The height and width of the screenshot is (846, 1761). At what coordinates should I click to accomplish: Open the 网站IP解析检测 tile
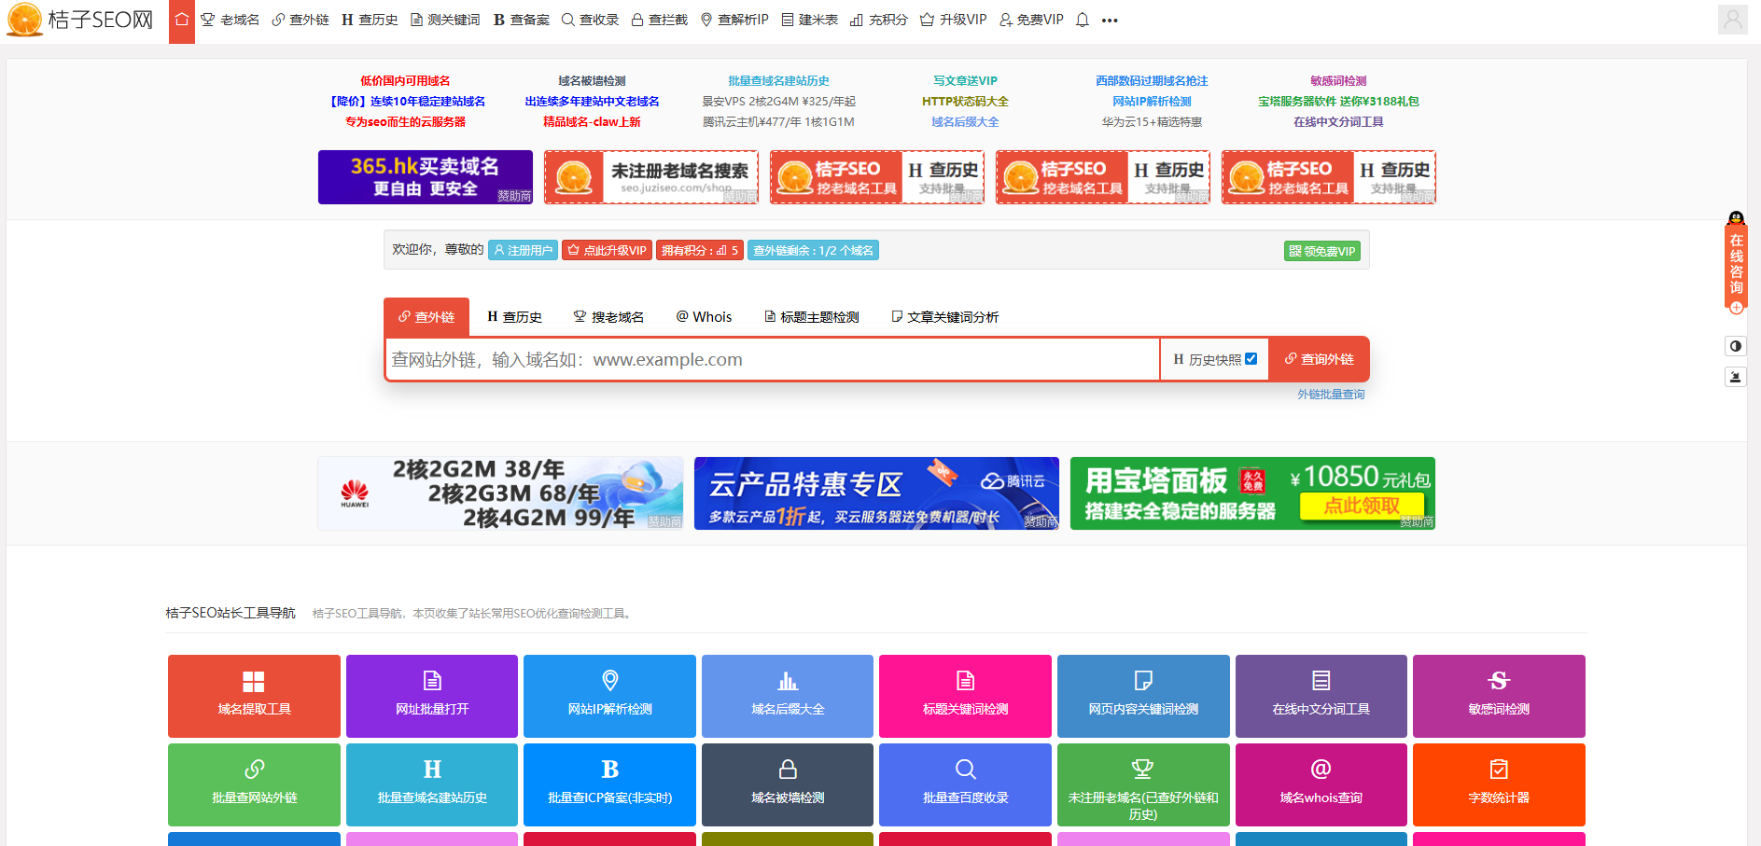point(609,696)
